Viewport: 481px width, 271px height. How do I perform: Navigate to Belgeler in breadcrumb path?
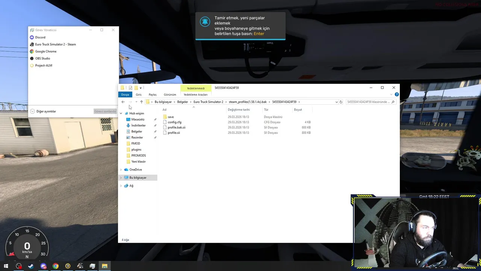[x=183, y=102]
